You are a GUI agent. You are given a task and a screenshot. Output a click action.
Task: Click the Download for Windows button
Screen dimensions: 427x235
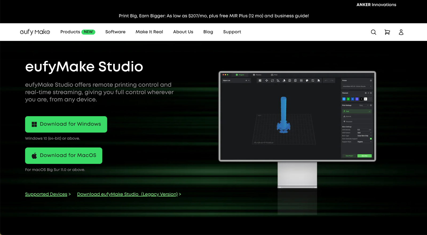(66, 124)
